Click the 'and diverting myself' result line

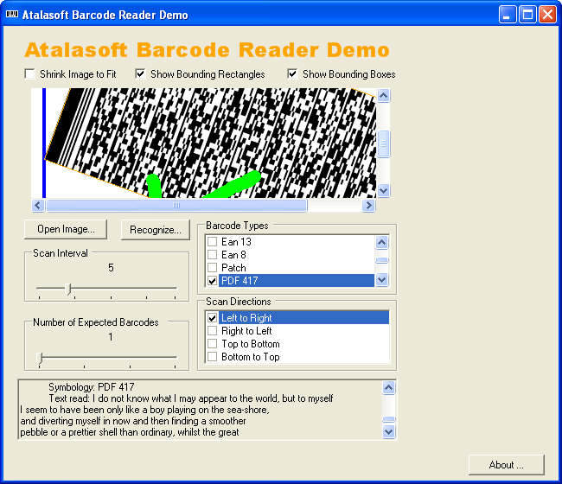133,421
